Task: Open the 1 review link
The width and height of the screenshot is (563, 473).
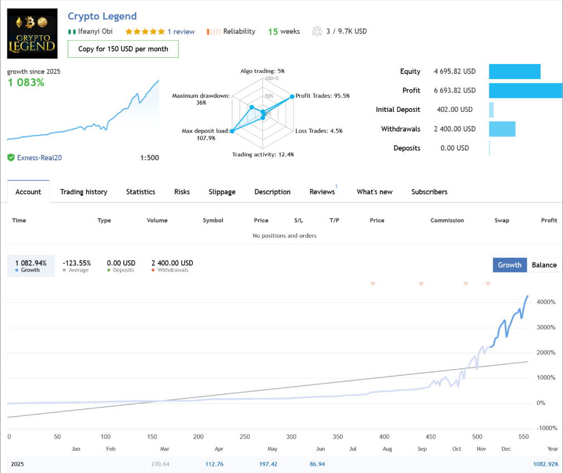Action: (181, 32)
